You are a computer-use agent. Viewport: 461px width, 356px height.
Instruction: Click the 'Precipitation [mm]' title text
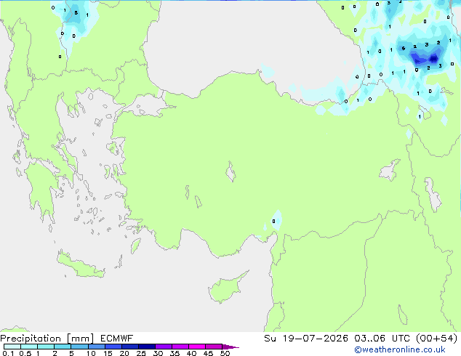[47, 339]
